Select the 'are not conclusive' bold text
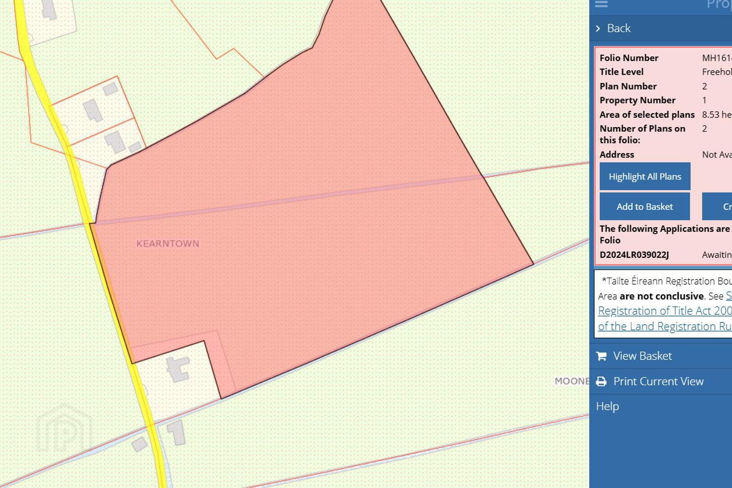The height and width of the screenshot is (488, 732). (661, 296)
